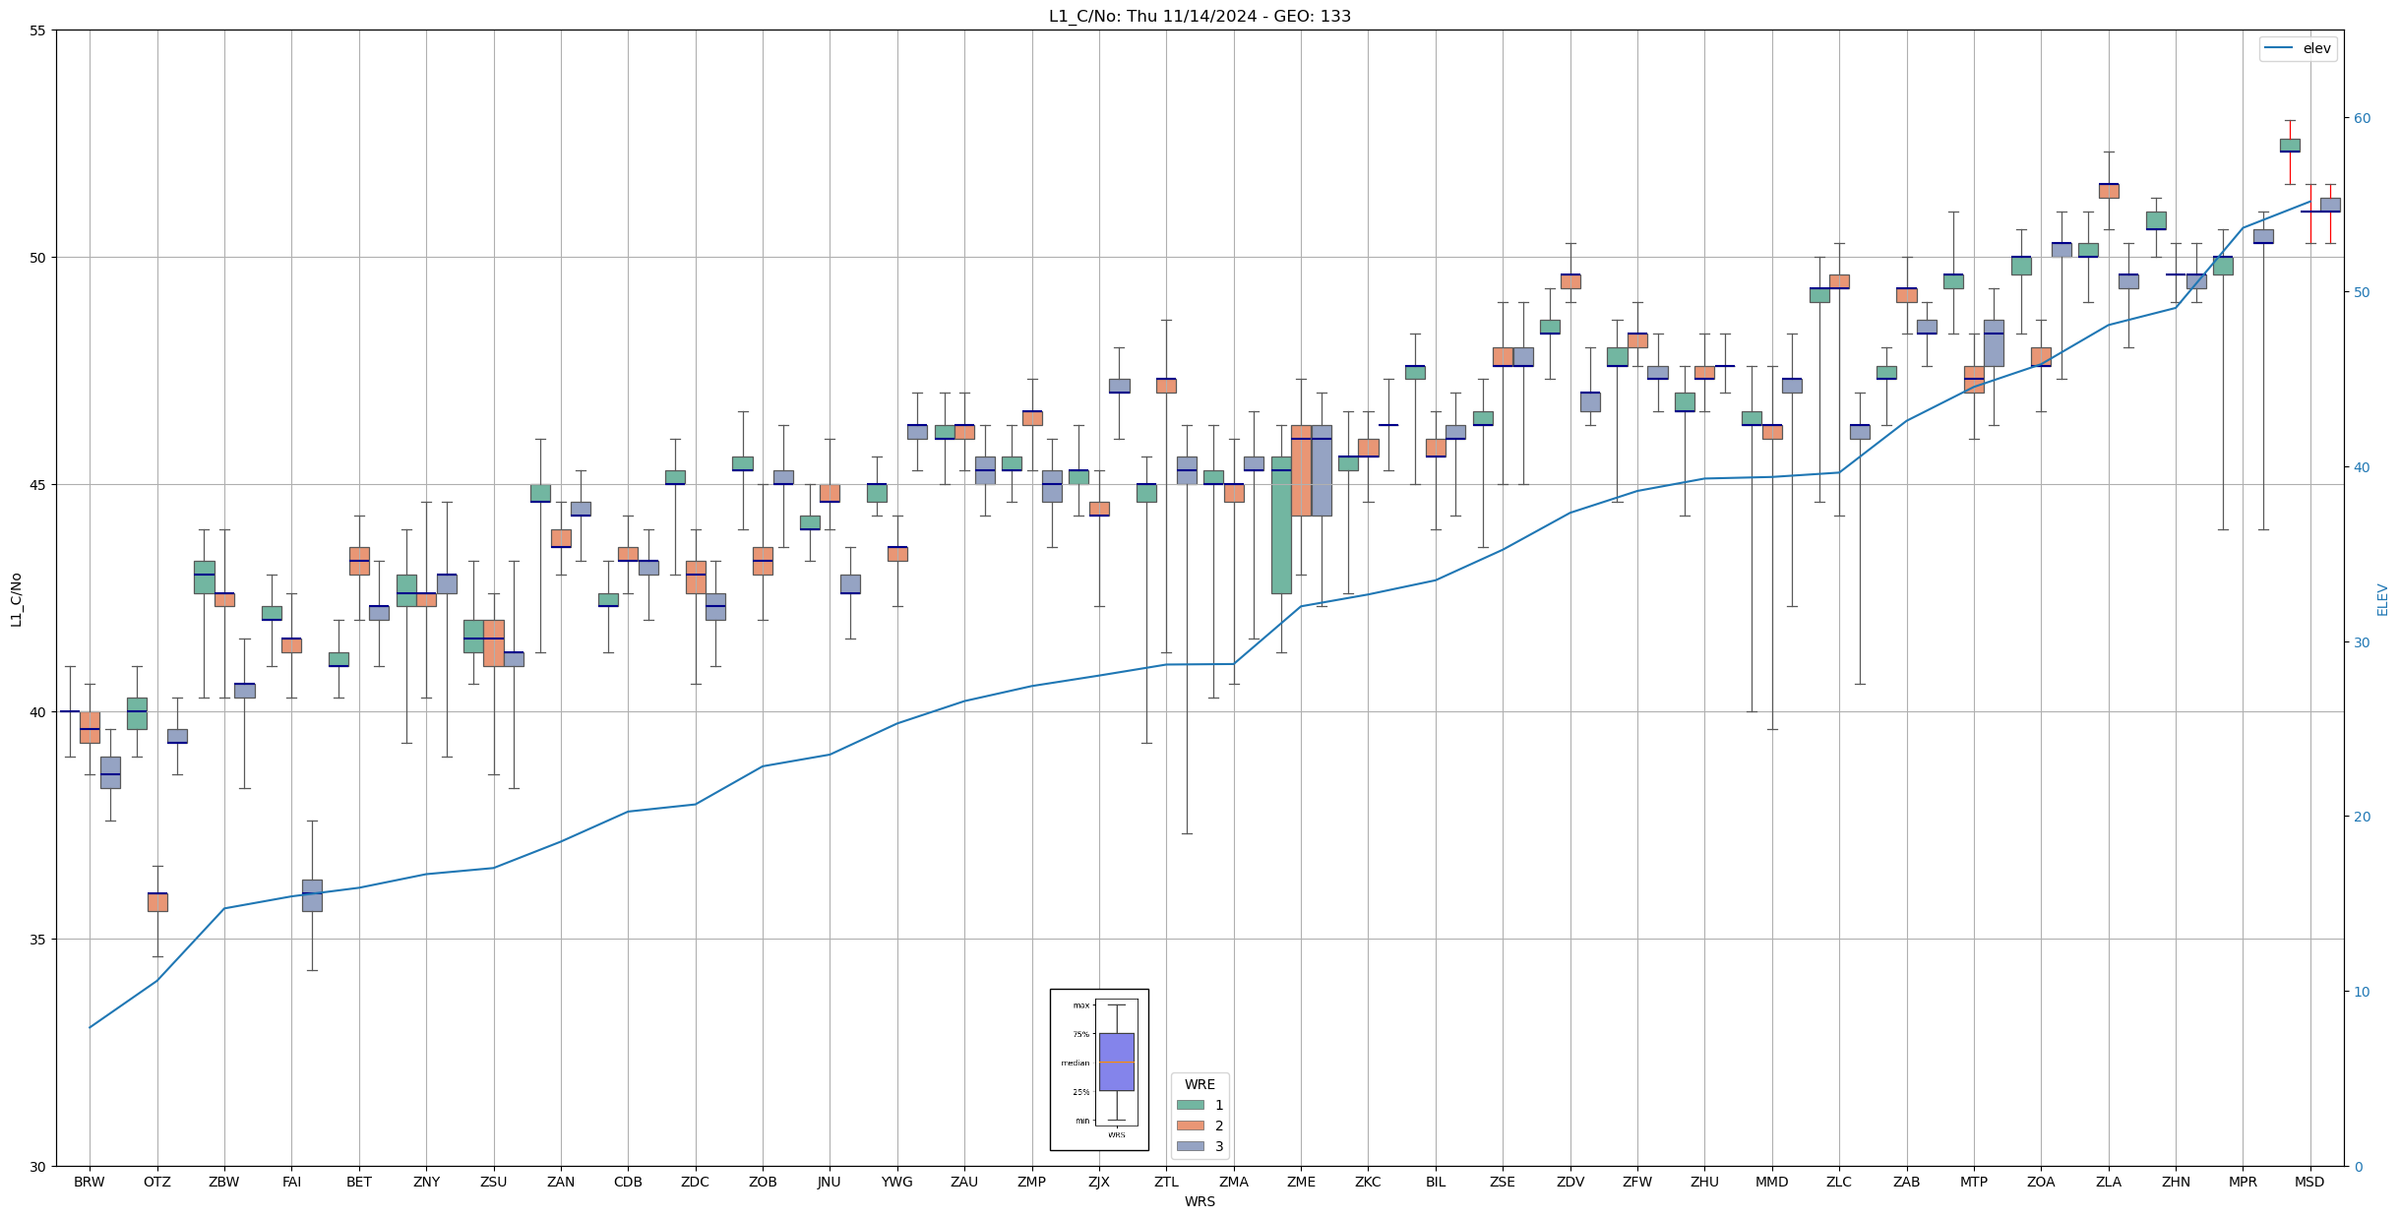Click the chart title L1_C/No GEO 133
The image size is (2400, 1218).
point(1200,16)
